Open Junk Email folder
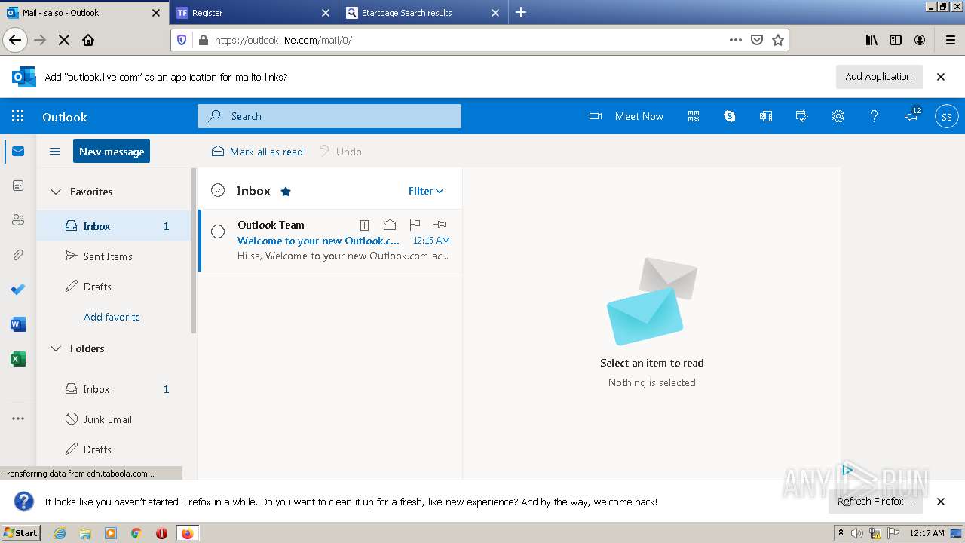The height and width of the screenshot is (543, 965). (x=114, y=419)
